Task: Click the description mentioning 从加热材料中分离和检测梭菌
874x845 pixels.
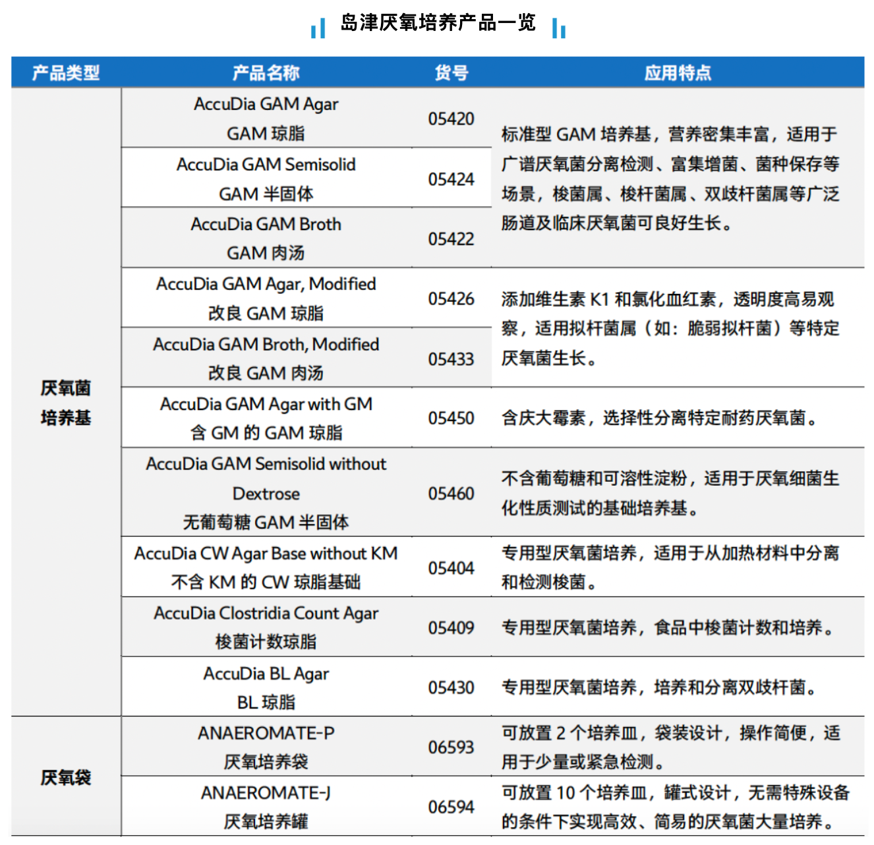Action: pyautogui.click(x=670, y=568)
